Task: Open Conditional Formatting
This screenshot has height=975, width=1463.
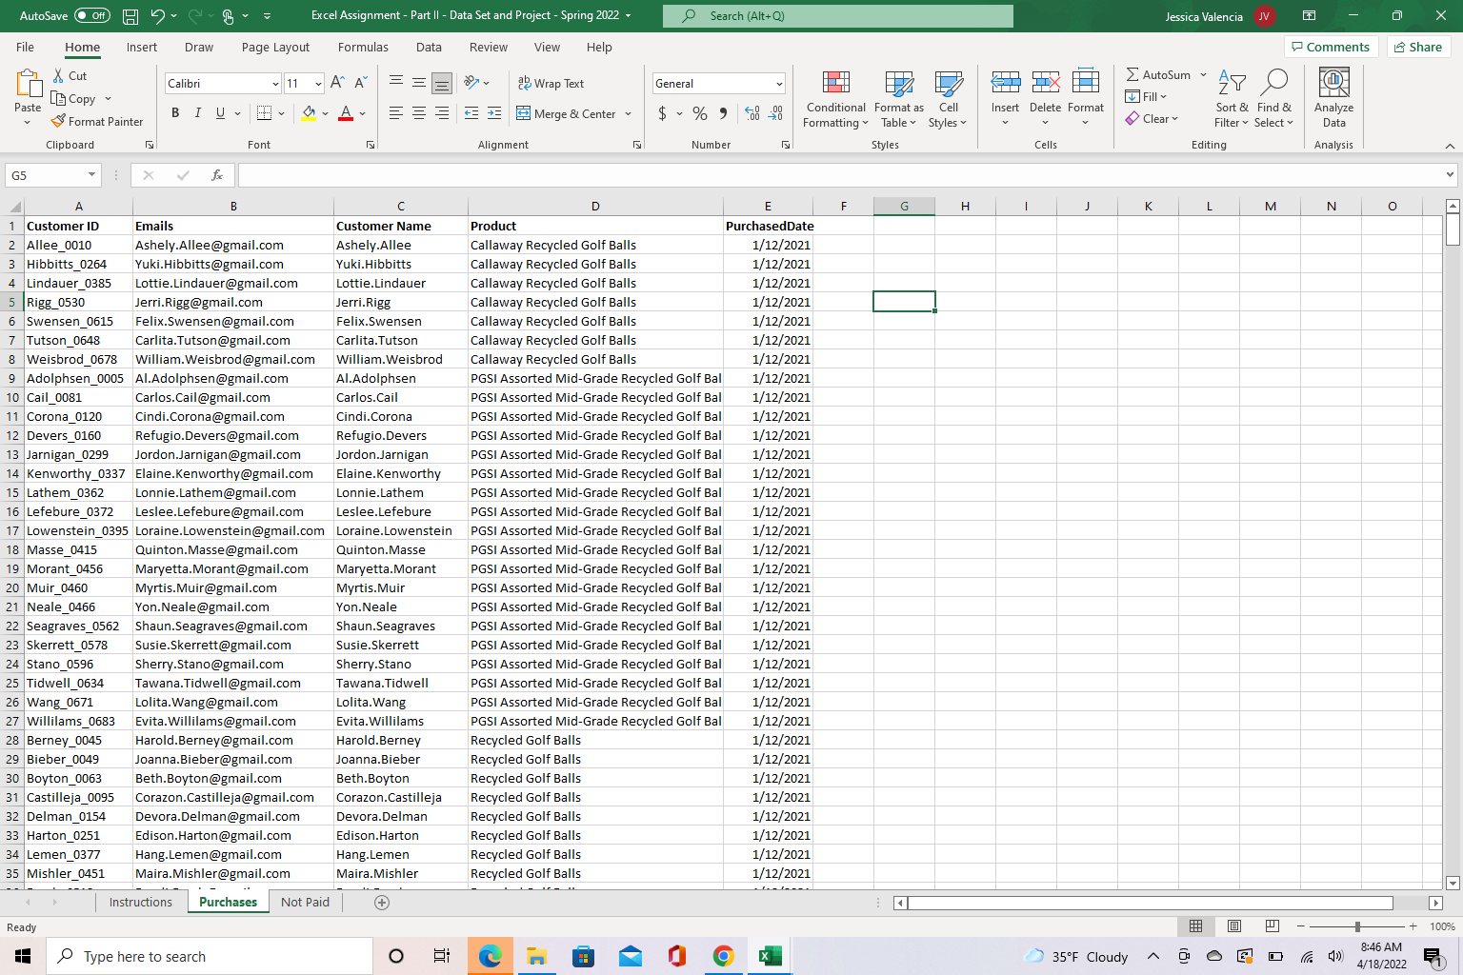Action: (x=835, y=99)
